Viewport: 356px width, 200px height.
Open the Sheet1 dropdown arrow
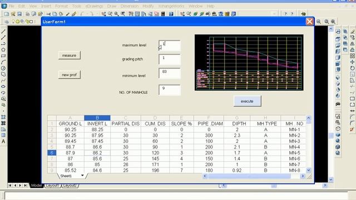pyautogui.click(x=82, y=176)
